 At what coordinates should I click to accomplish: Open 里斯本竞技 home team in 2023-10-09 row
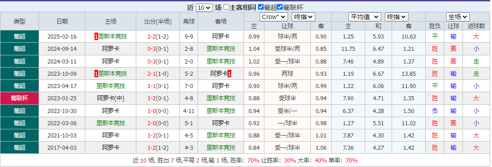(113, 74)
